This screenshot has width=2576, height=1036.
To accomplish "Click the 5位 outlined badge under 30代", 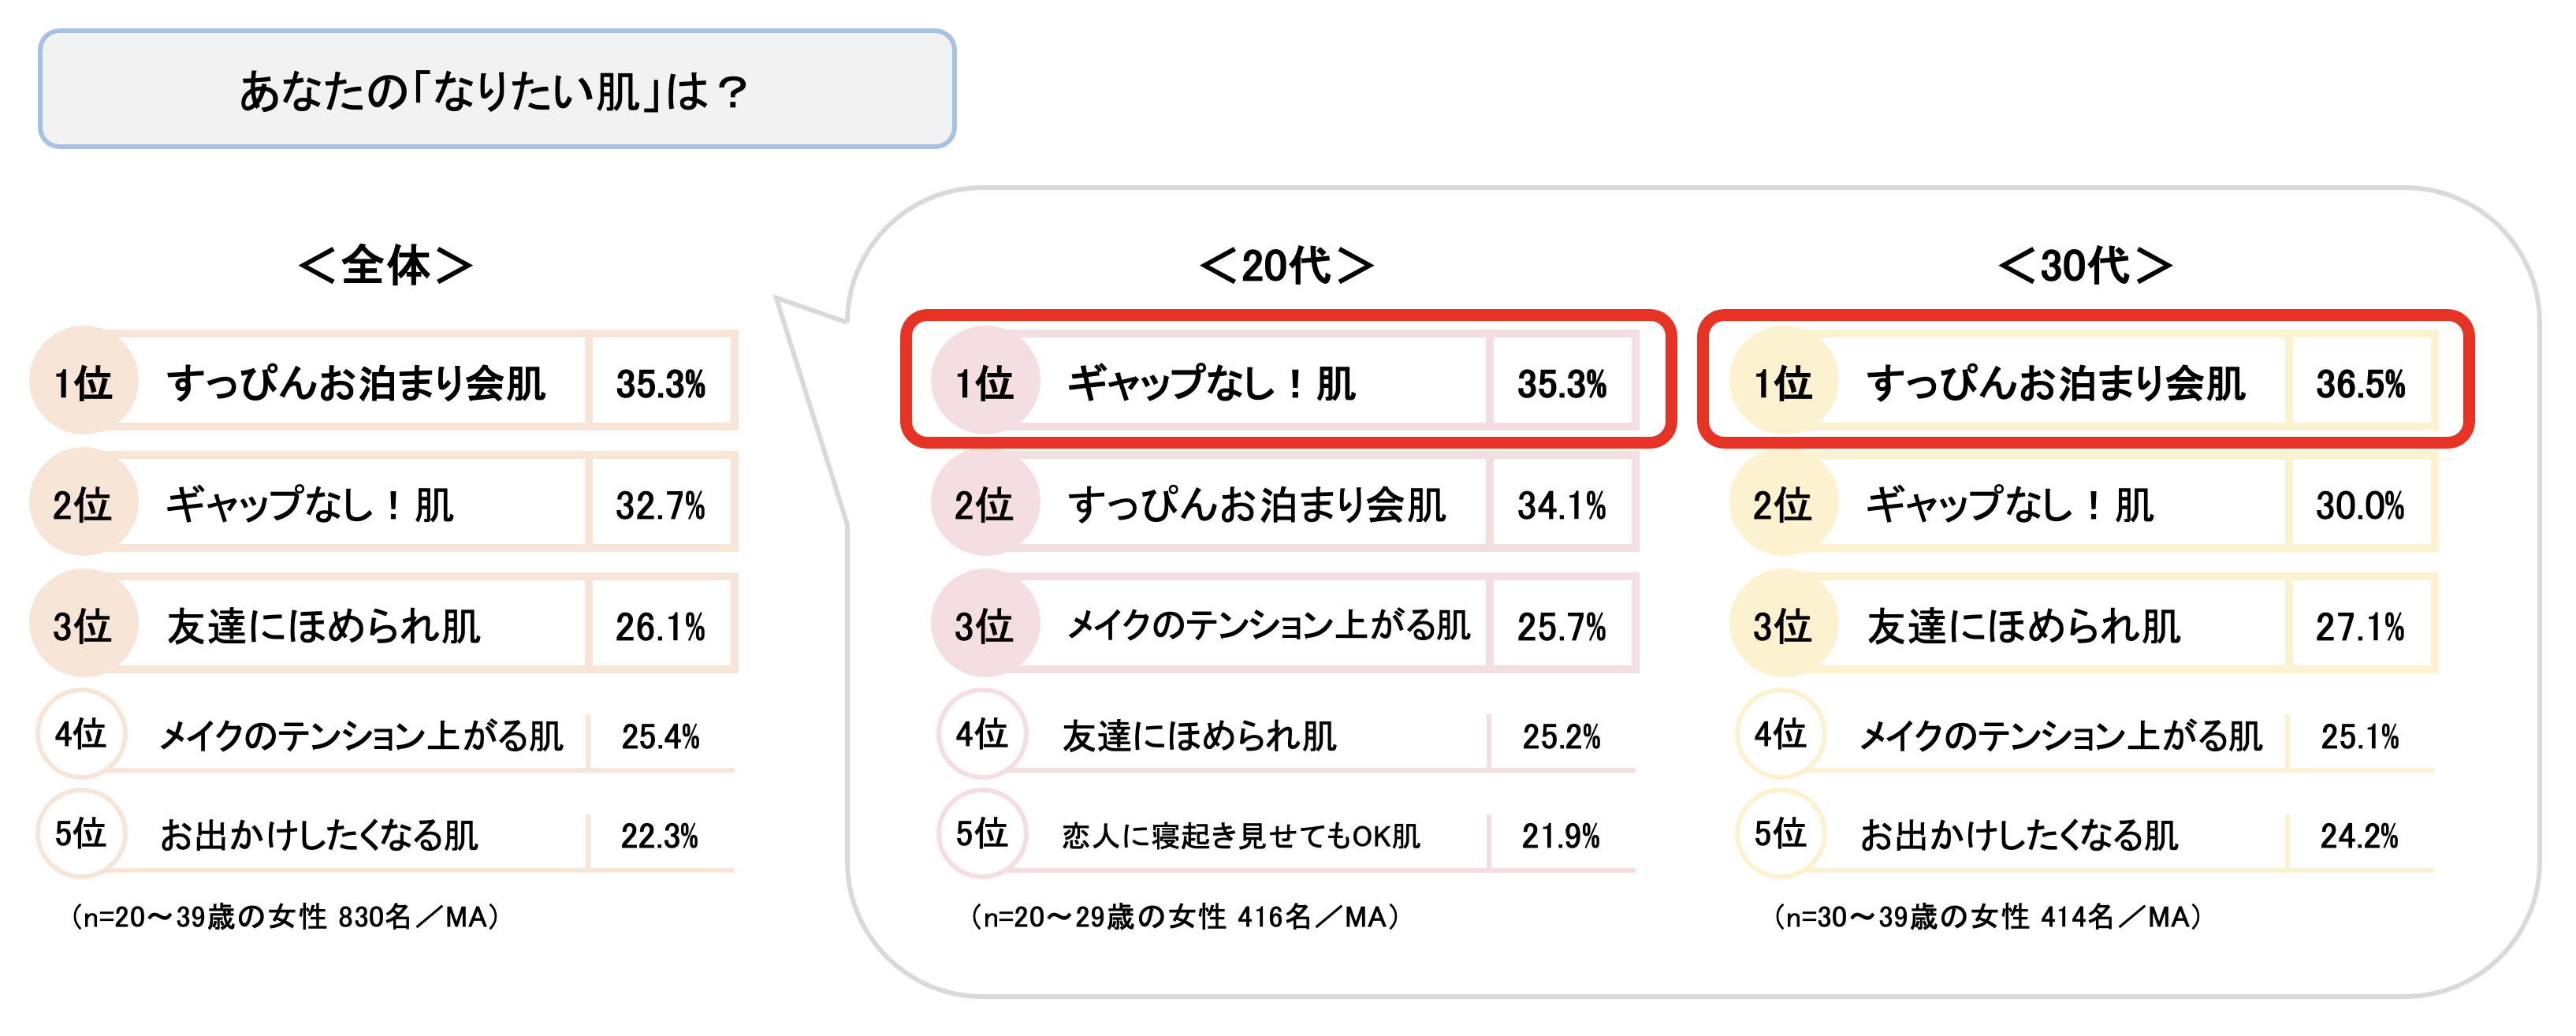I will tap(1780, 832).
